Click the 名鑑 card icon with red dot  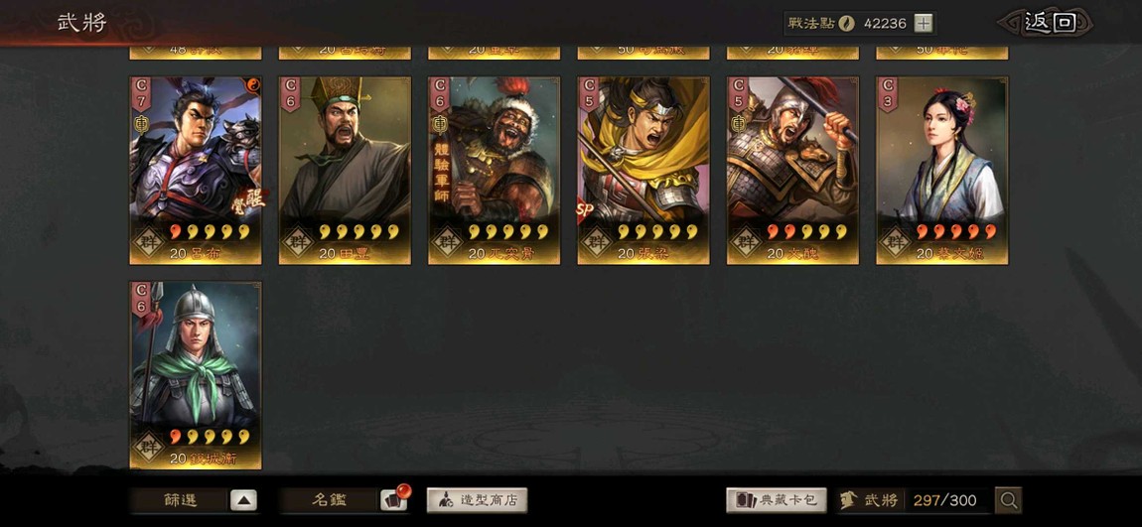tap(394, 500)
